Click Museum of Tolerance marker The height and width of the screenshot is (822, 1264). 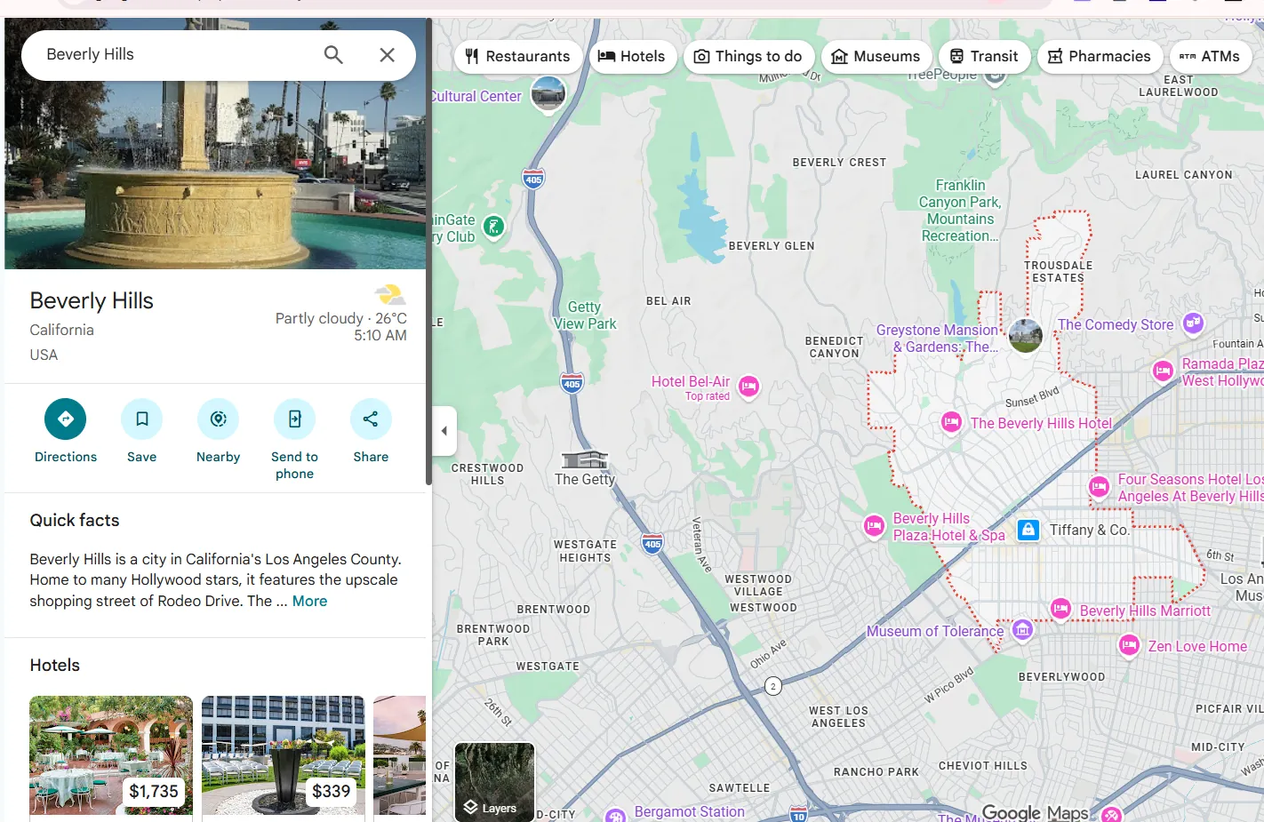click(x=1022, y=630)
